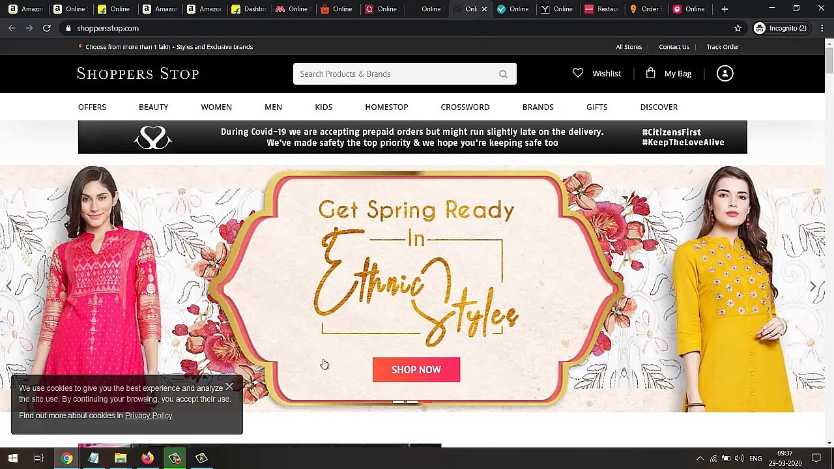The width and height of the screenshot is (834, 469).
Task: Open the BEAUTY menu
Action: click(x=153, y=107)
